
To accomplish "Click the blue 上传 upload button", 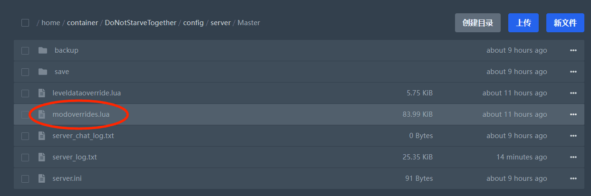I will pos(523,23).
